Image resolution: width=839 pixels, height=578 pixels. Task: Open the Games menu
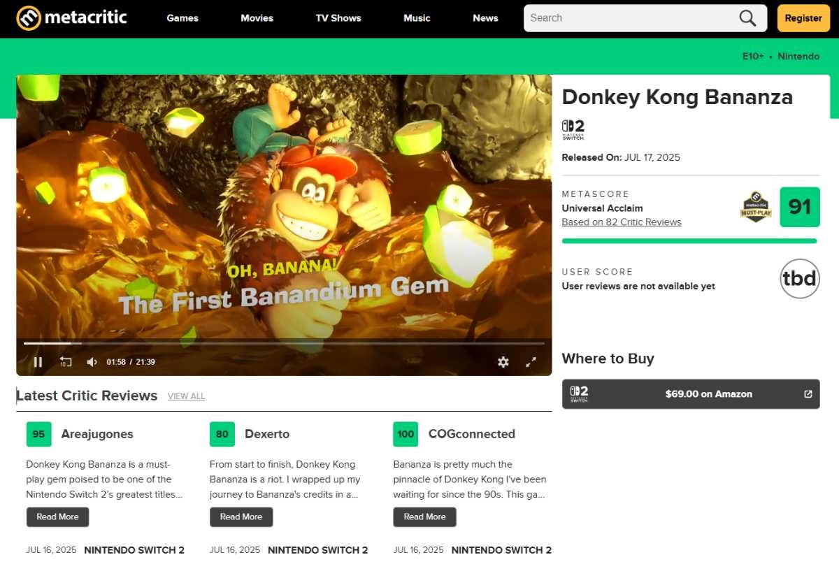click(x=182, y=18)
